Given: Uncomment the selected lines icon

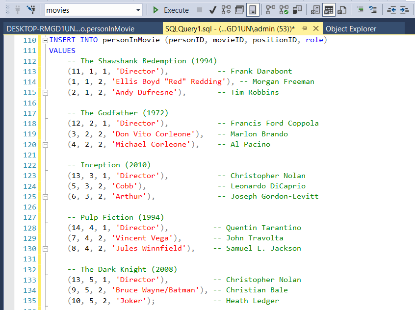Looking at the screenshot, I should point(373,10).
